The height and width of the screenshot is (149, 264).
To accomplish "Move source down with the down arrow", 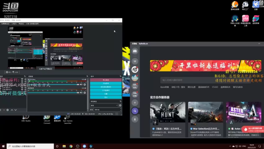I will coord(16,110).
